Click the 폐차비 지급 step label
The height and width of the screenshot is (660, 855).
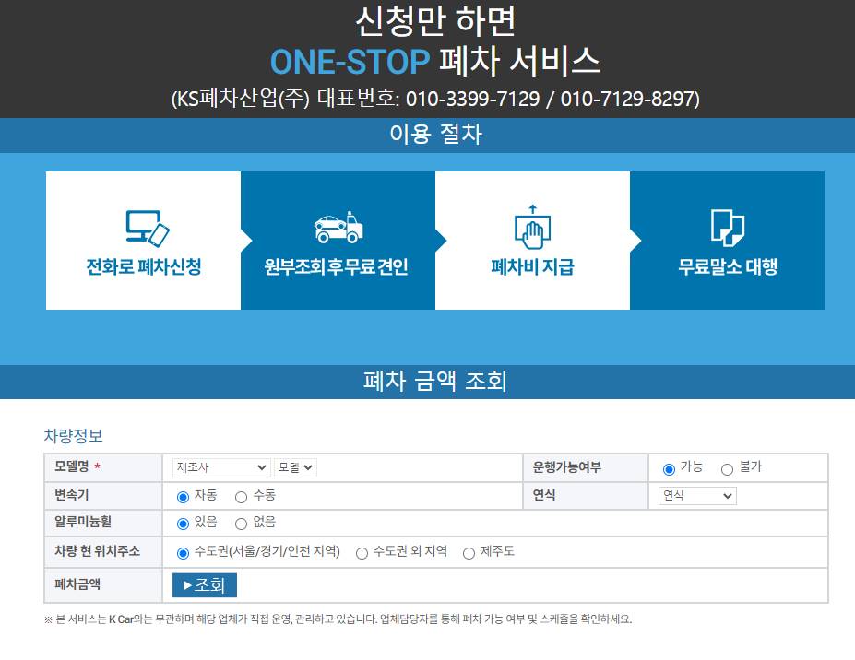pos(533,266)
